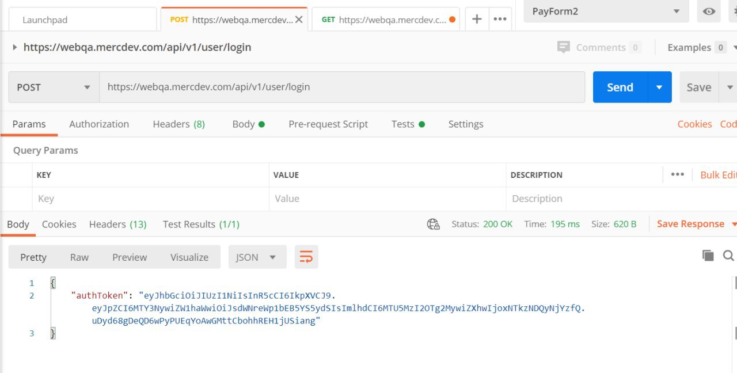Screen dimensions: 737x373
Task: Click the response time 195 ms
Action: [565, 224]
